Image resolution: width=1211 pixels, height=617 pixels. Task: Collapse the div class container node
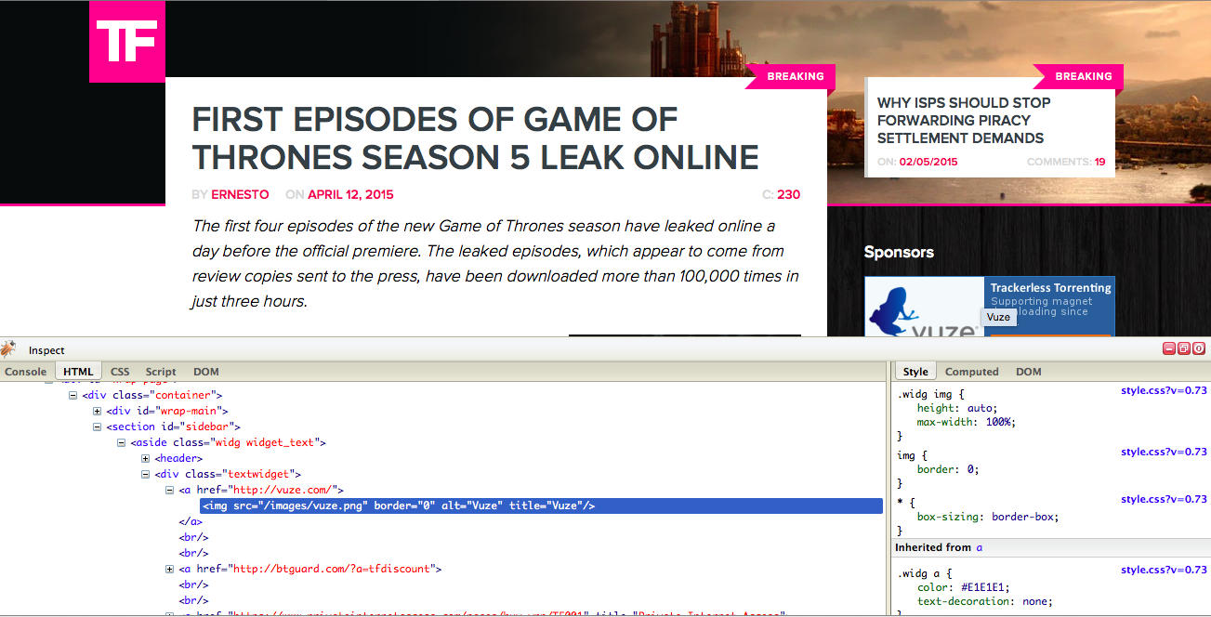click(73, 396)
